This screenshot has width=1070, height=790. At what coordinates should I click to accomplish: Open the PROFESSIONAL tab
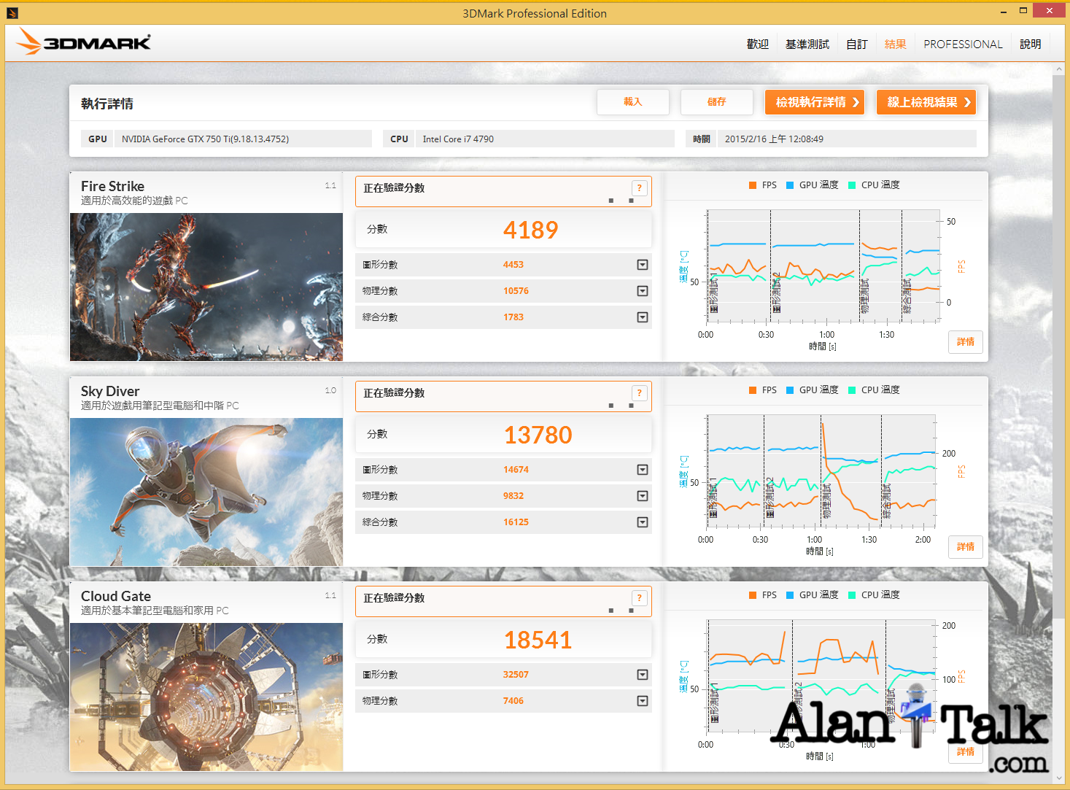point(963,44)
